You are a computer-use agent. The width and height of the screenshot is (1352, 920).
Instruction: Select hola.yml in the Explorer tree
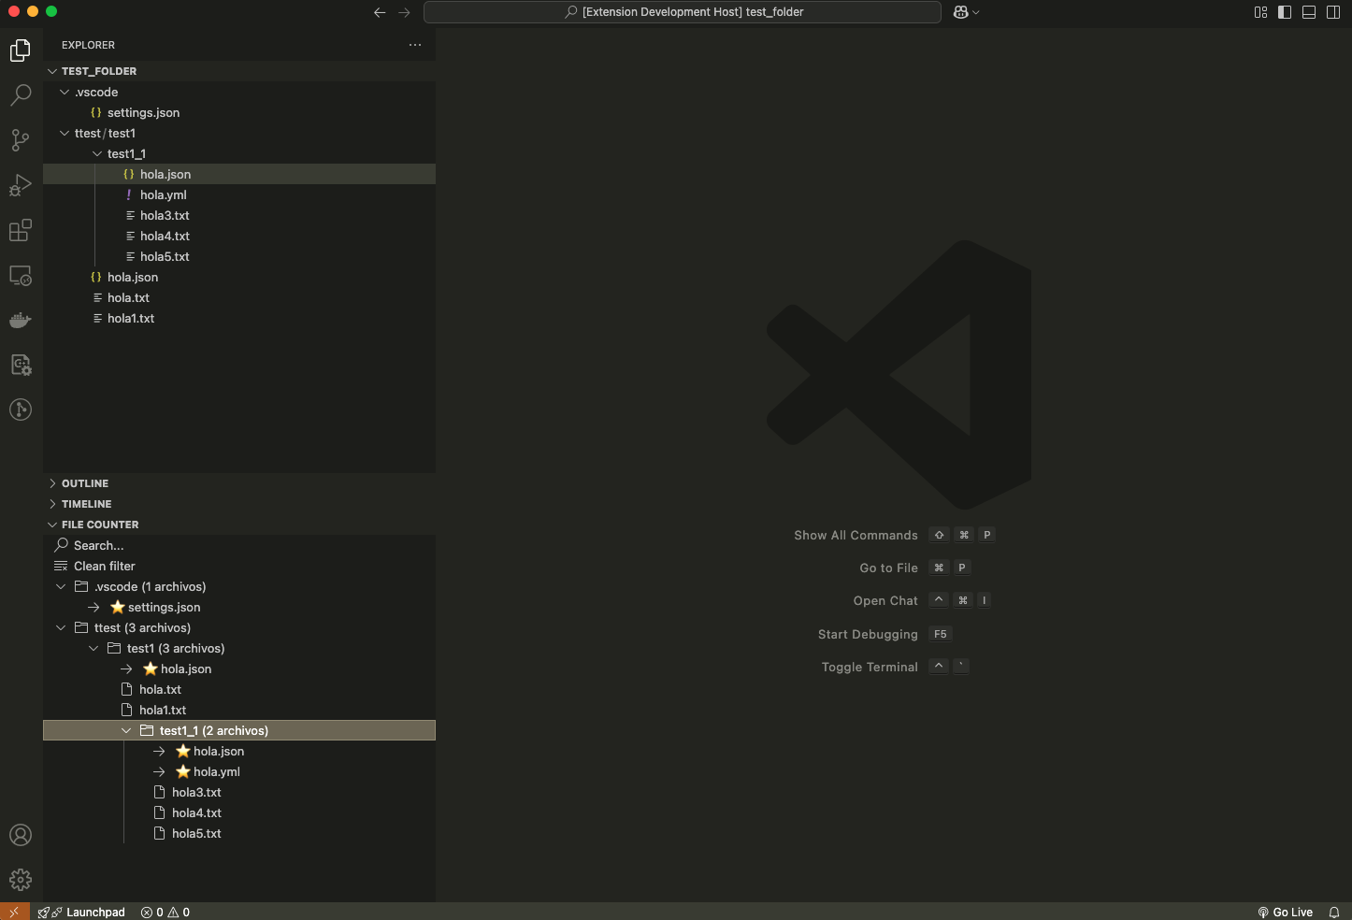coord(239,194)
